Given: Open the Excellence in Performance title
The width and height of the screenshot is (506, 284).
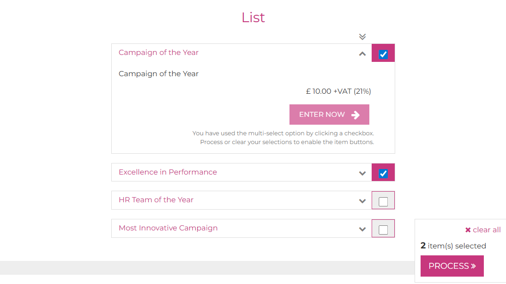Looking at the screenshot, I should (x=168, y=172).
